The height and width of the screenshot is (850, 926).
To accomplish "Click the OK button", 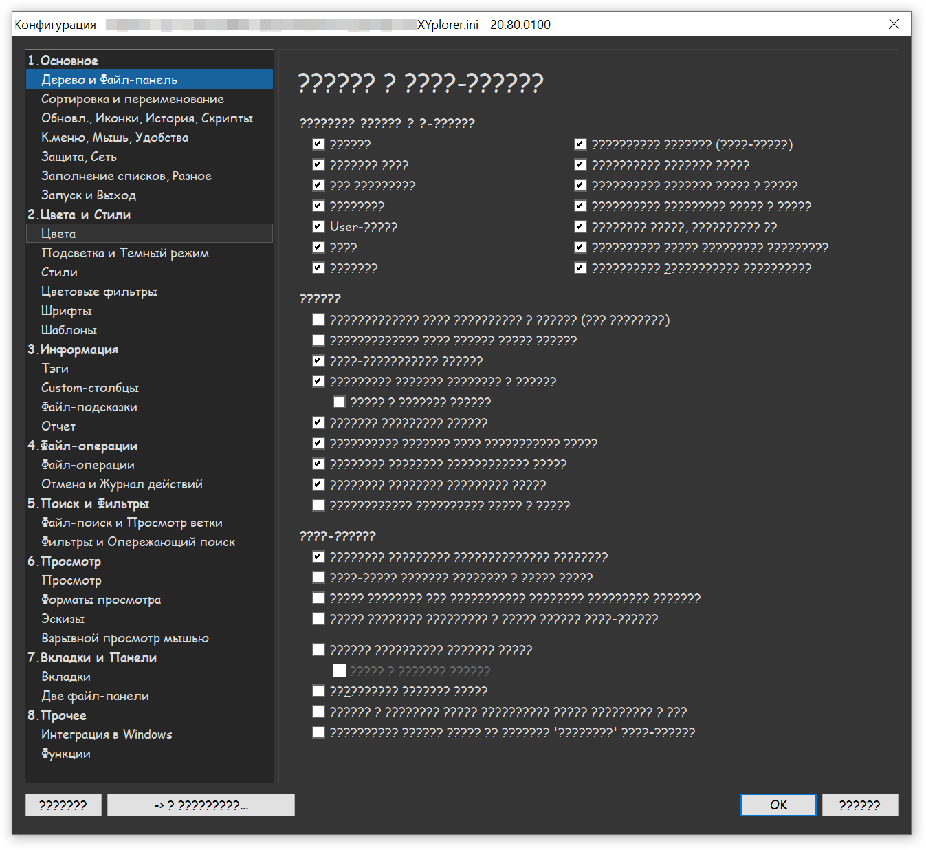I will pos(778,805).
